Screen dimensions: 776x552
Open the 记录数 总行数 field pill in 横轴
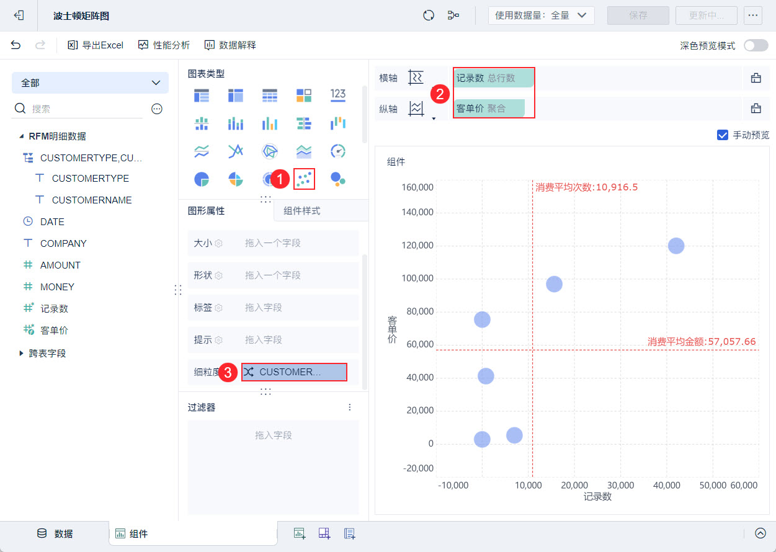point(493,78)
